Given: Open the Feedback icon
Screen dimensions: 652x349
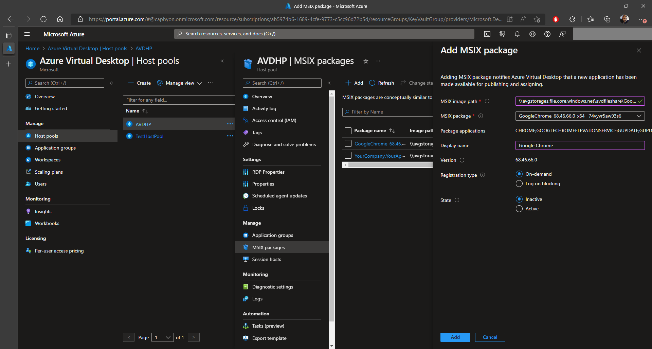Looking at the screenshot, I should point(562,34).
